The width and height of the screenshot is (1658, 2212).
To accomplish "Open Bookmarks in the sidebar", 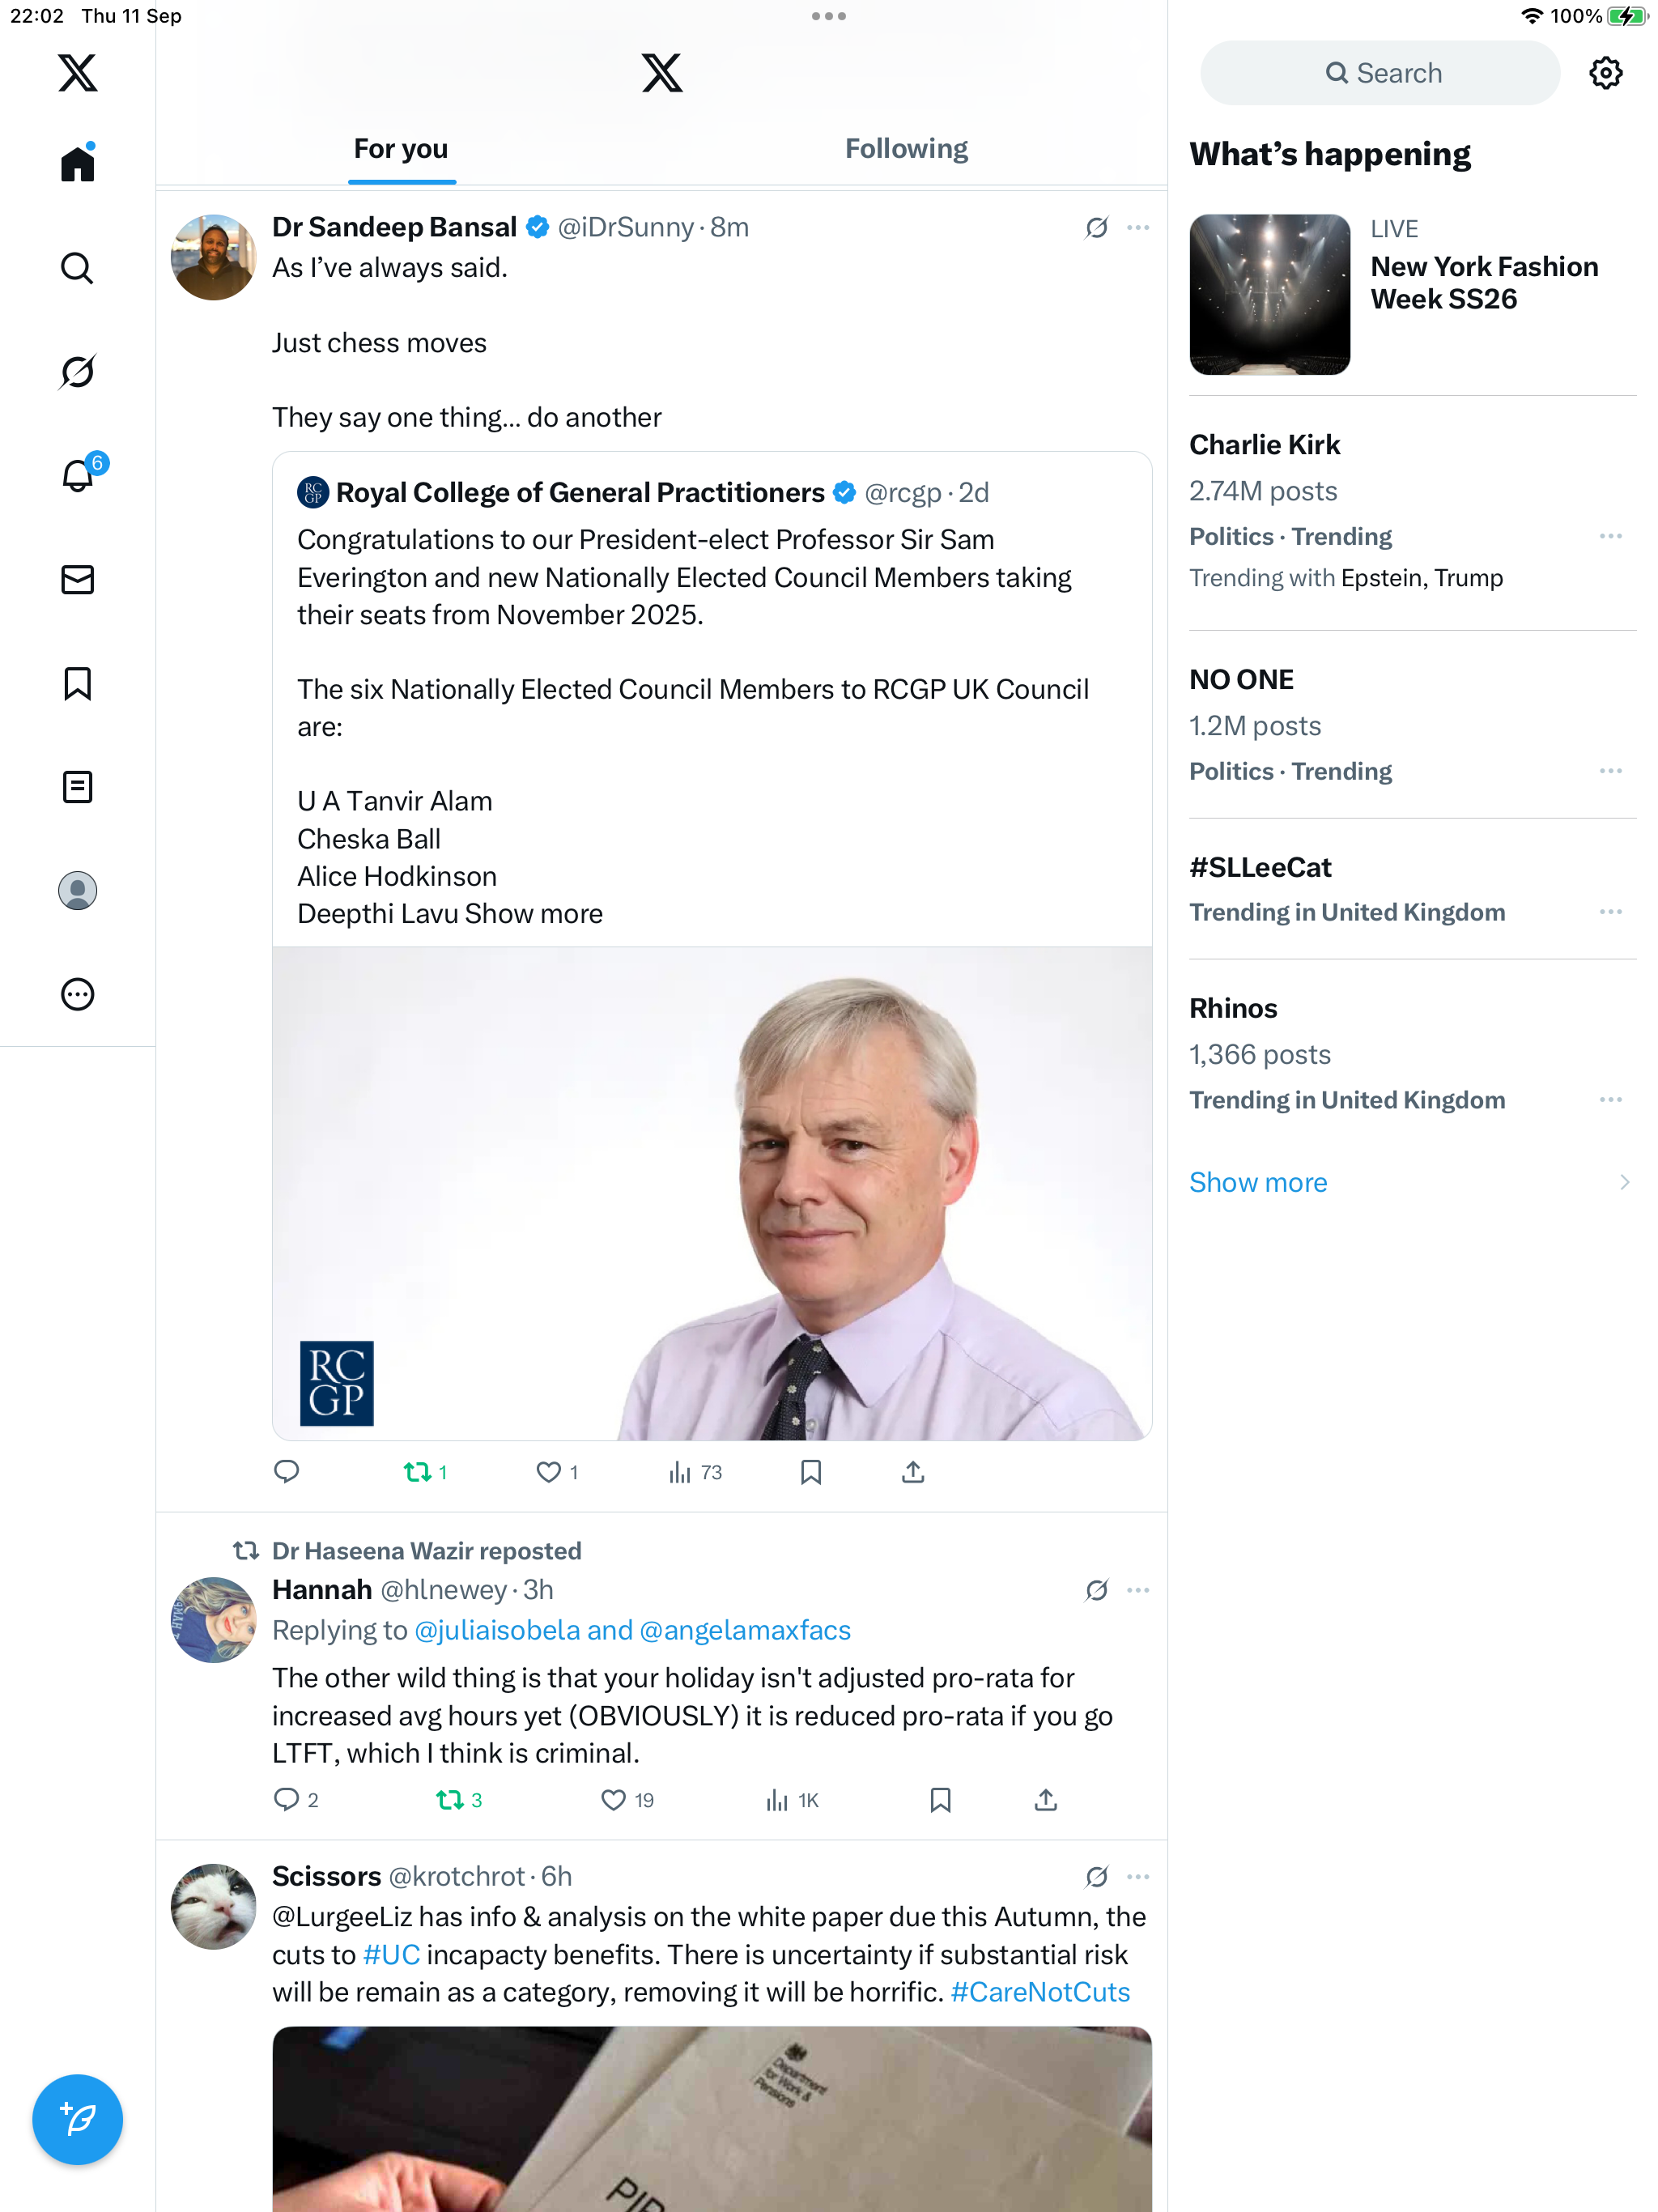I will click(77, 684).
